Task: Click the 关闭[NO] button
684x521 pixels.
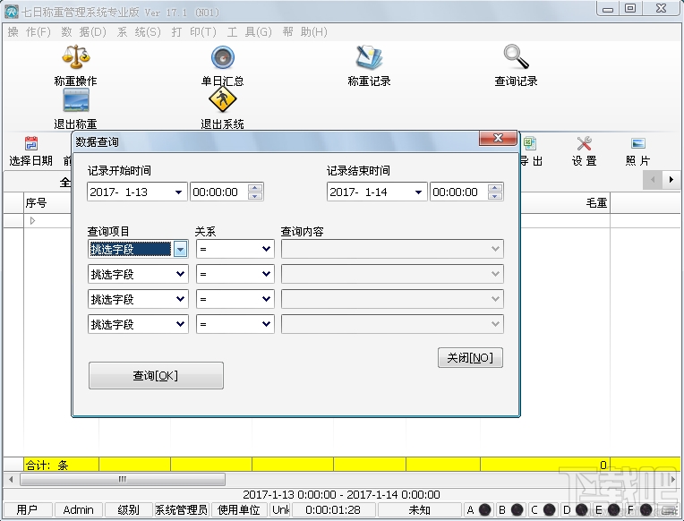Action: click(470, 358)
